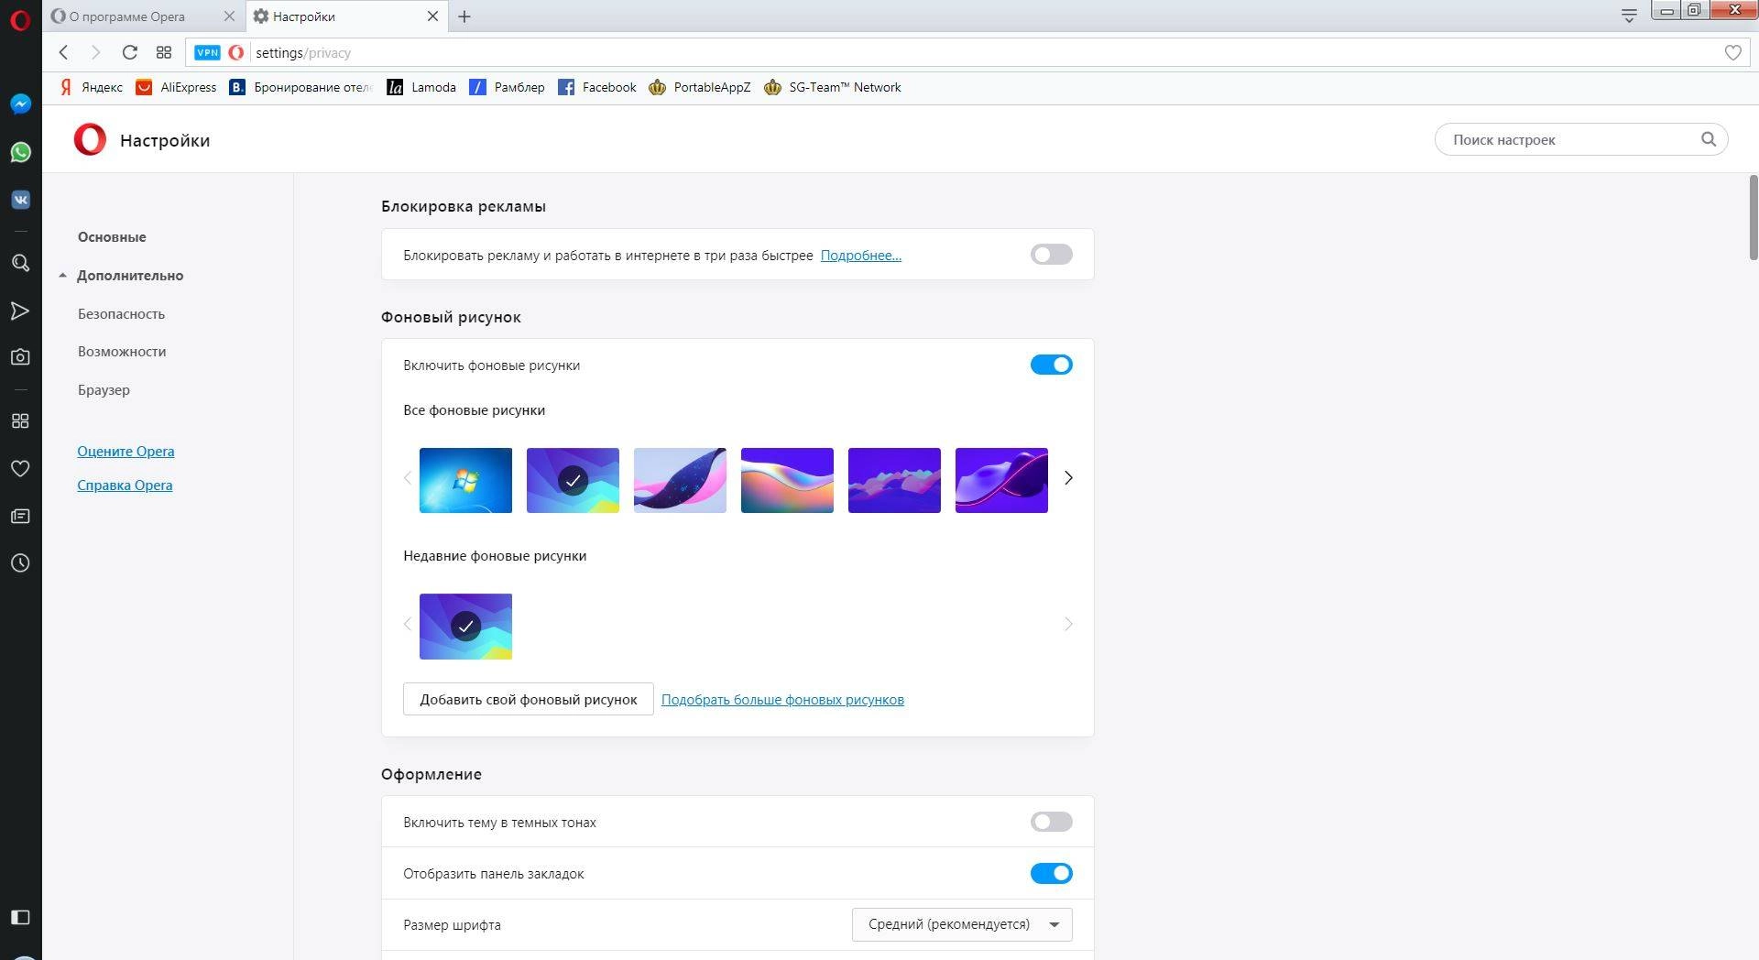Image resolution: width=1759 pixels, height=960 pixels.
Task: Click right arrow of recent wallpapers
Action: tap(1068, 624)
